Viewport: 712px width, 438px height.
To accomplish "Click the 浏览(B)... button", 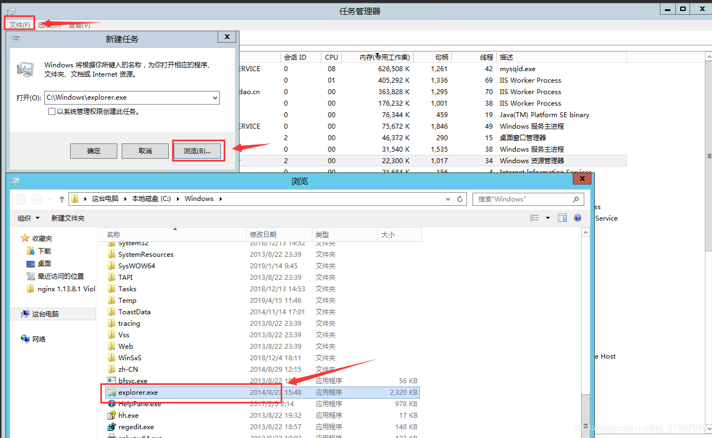I will pyautogui.click(x=197, y=151).
